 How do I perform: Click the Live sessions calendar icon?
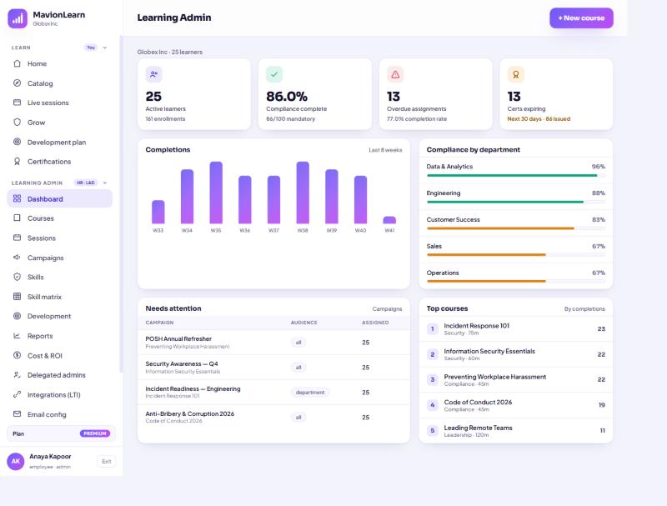(x=17, y=103)
